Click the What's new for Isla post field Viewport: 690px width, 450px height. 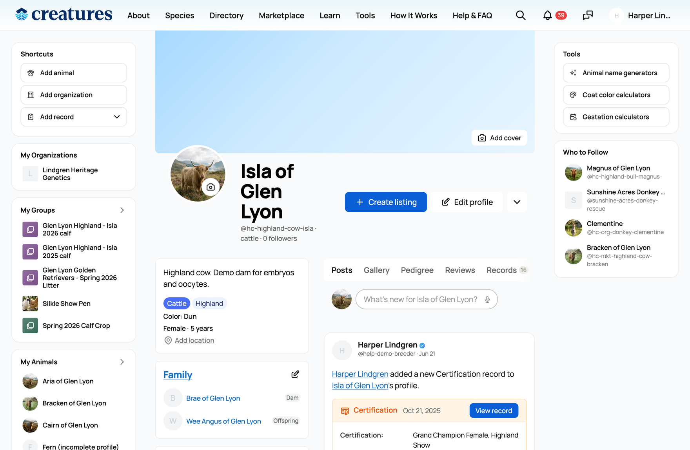tap(427, 300)
